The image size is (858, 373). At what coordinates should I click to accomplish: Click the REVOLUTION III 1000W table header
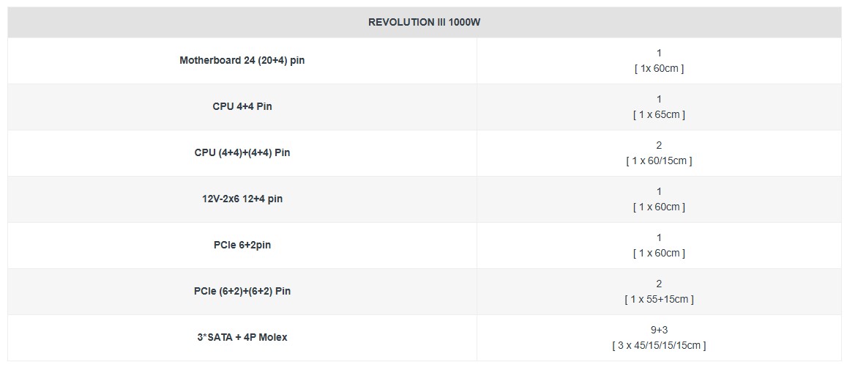(424, 23)
